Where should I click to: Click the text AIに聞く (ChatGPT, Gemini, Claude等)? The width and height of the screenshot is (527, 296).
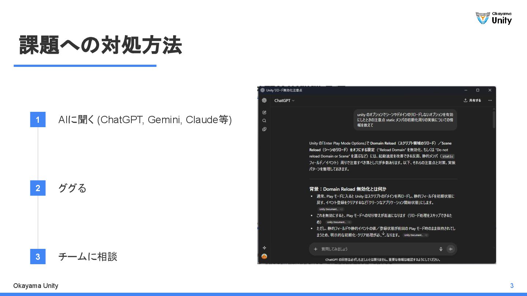coord(145,119)
